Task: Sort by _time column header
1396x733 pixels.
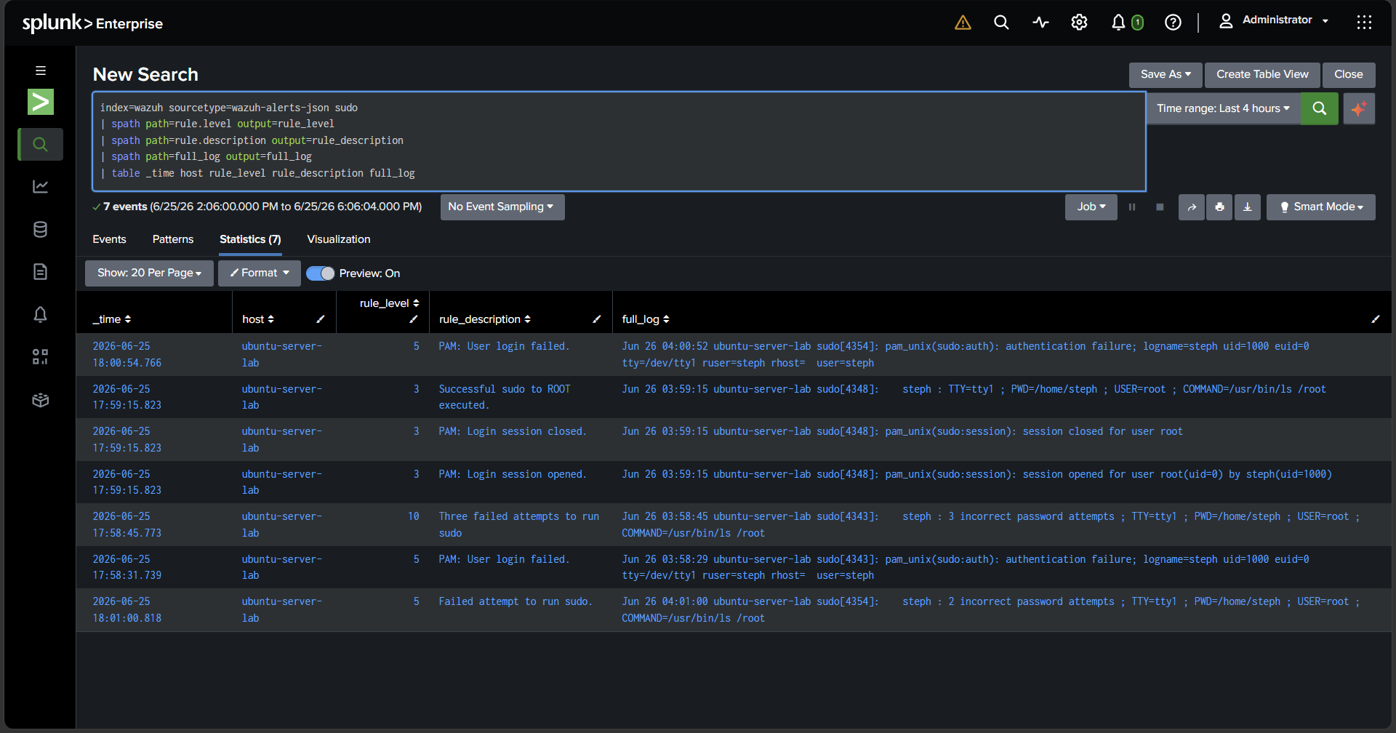Action: pos(112,319)
